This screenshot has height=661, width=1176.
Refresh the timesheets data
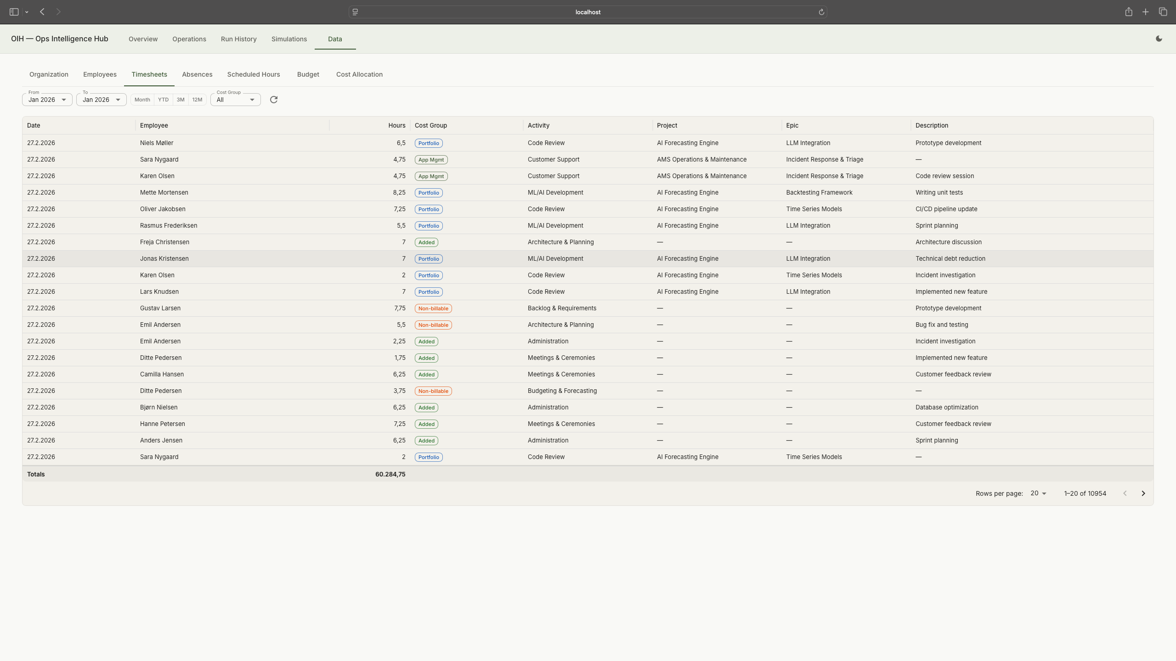pyautogui.click(x=273, y=100)
